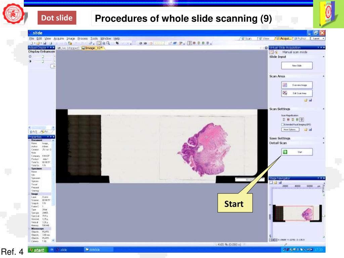Screen dimensions: 344x258
Task: Expand the Save Settings section
Action: [x=324, y=138]
